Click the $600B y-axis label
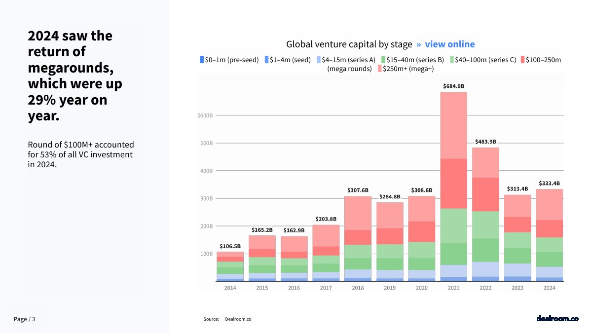592x333 pixels. click(205, 116)
